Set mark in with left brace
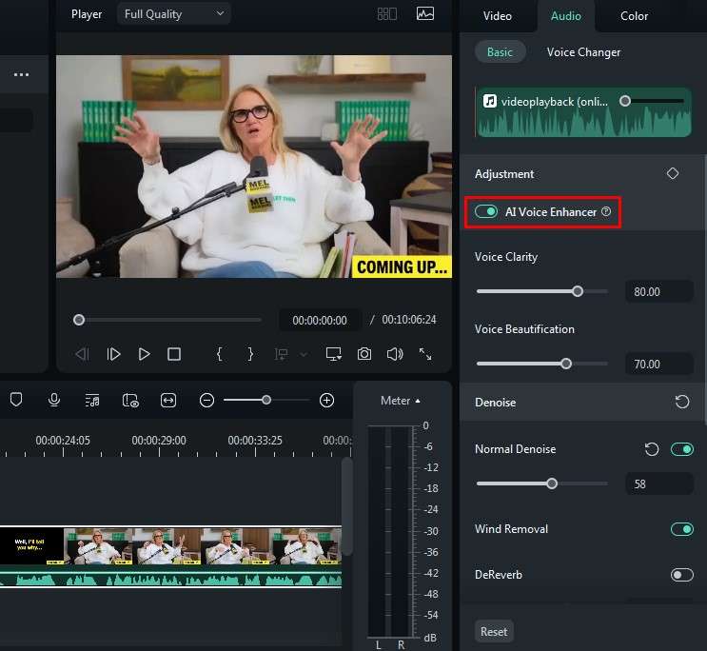707x651 pixels. (220, 354)
